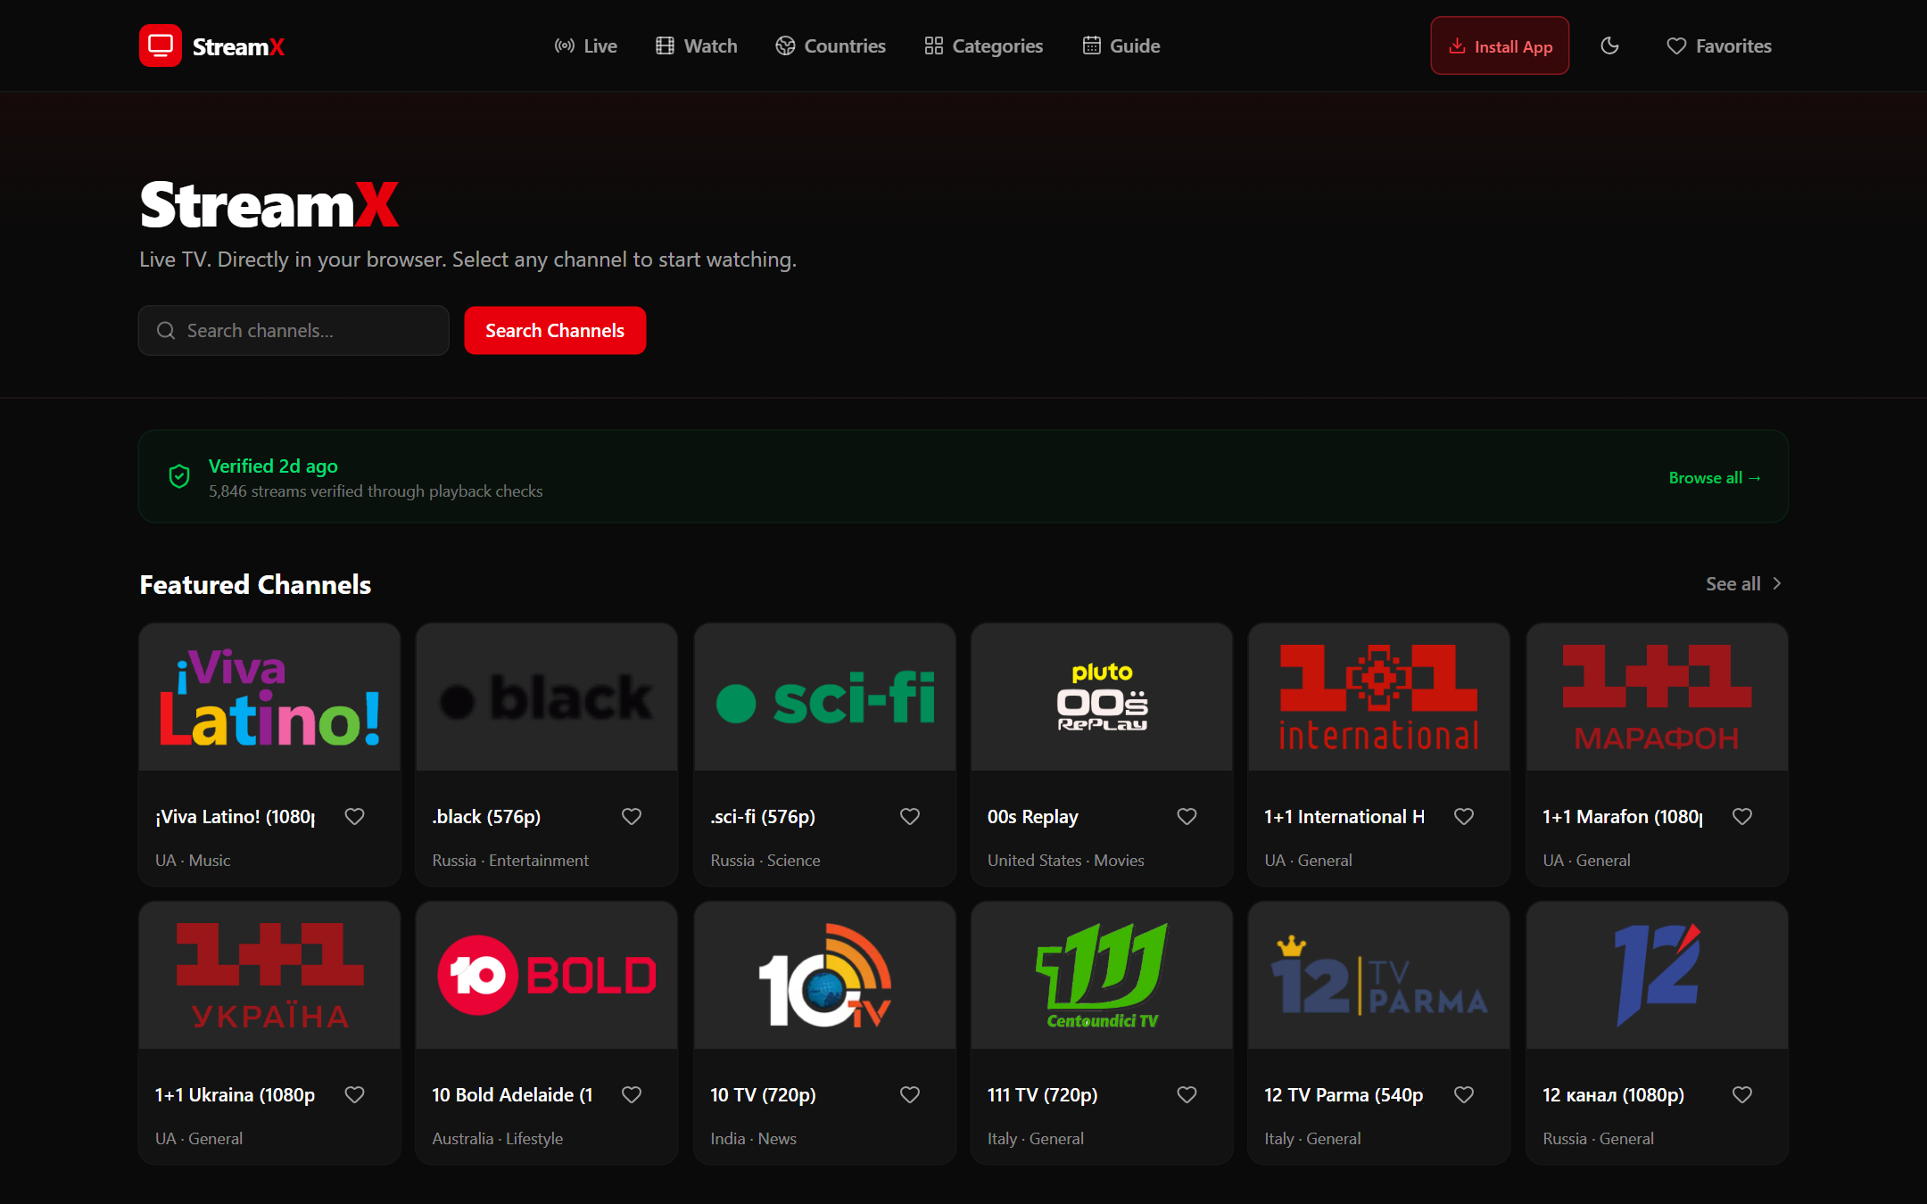This screenshot has height=1204, width=1927.
Task: Click the StreamX logo icon in header
Action: [161, 45]
